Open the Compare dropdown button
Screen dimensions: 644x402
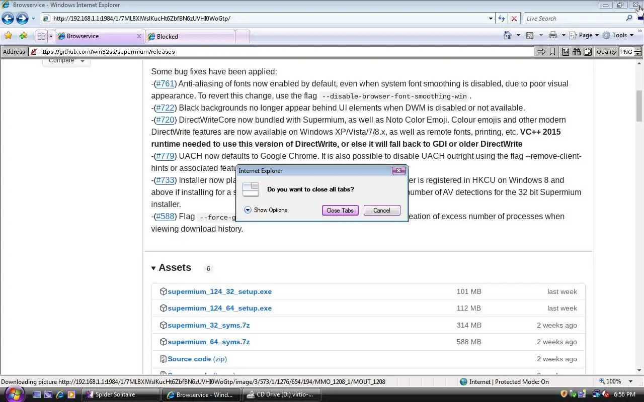pos(66,61)
